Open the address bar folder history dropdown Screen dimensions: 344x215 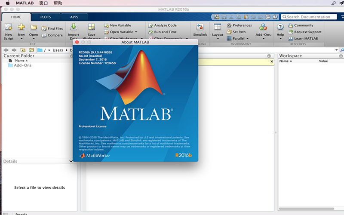coord(336,50)
